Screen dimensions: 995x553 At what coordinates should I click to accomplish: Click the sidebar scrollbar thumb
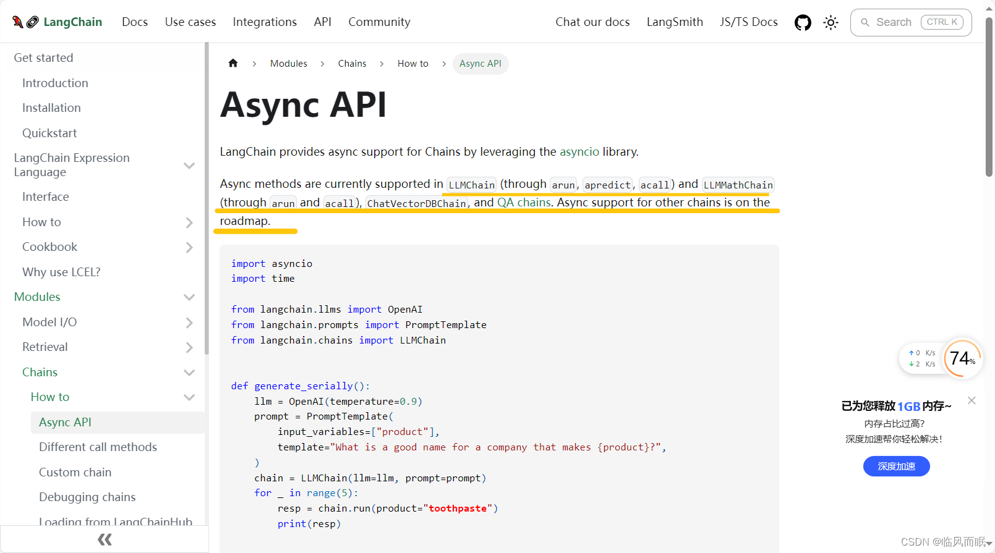click(206, 198)
